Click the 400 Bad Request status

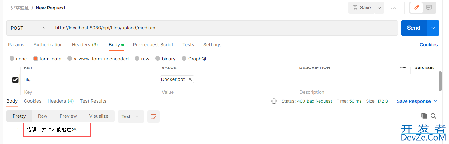(315, 101)
